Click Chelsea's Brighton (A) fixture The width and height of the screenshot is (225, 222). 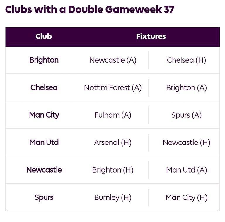186,88
